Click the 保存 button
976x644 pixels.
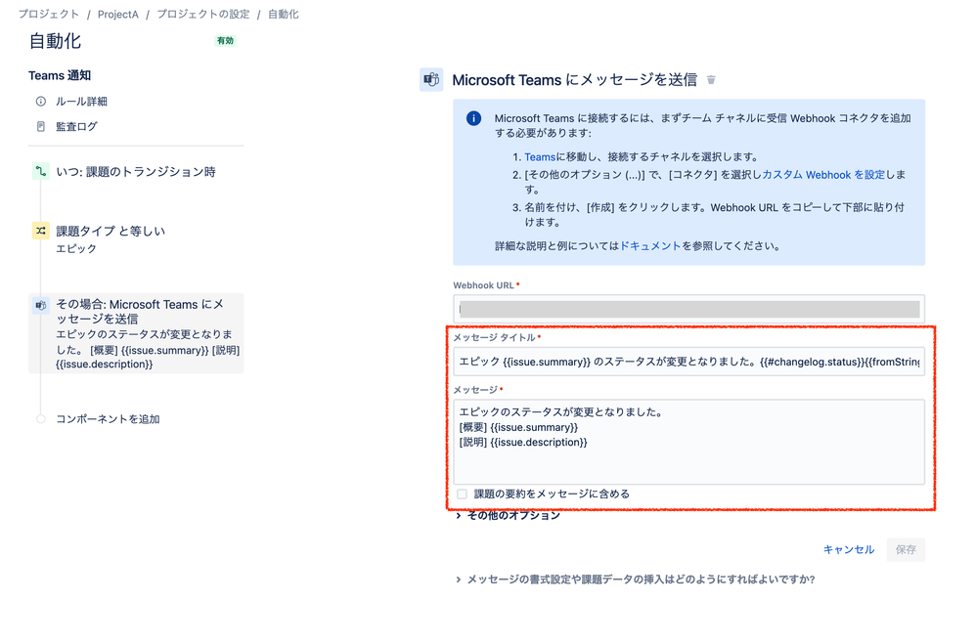point(905,549)
